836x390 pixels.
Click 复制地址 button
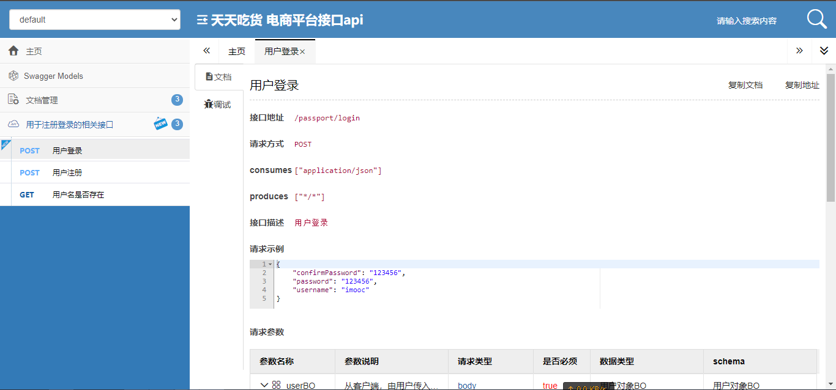tap(802, 85)
